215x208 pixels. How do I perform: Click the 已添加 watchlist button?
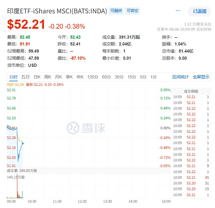[x=199, y=11]
